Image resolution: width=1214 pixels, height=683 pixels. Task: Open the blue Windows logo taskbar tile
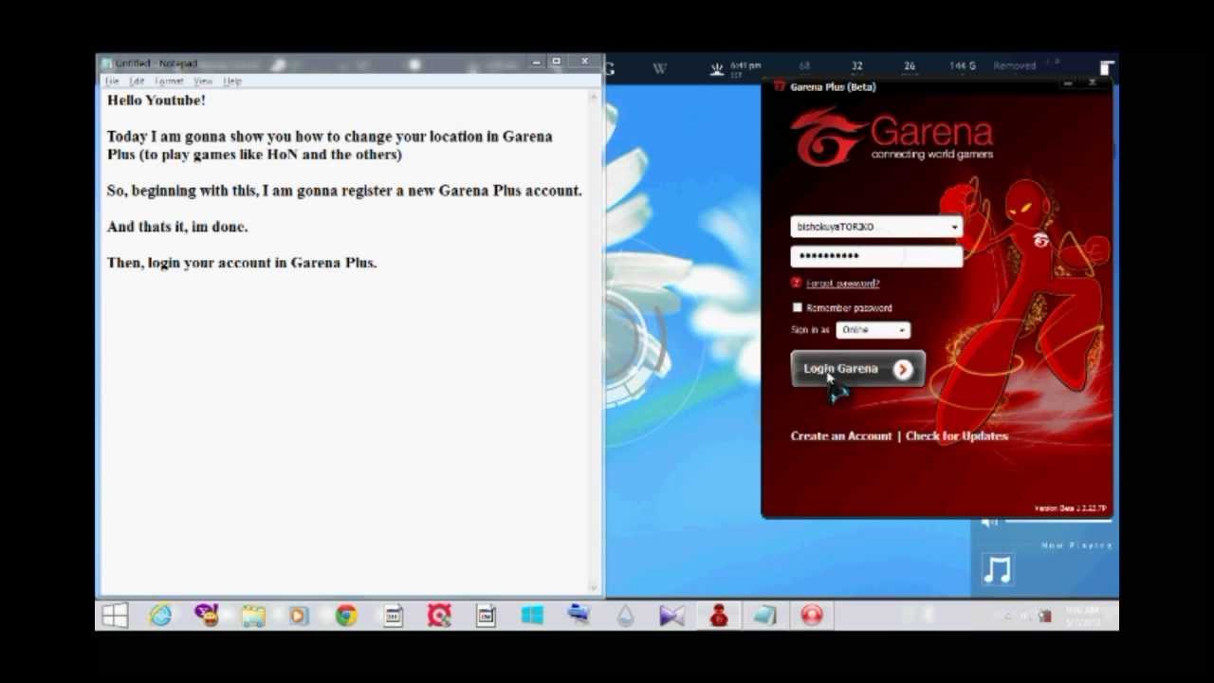(532, 617)
